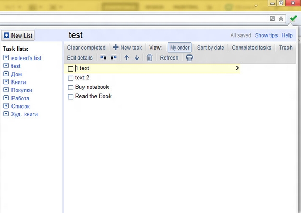Open dropdown next to test list
This screenshot has height=213, width=301.
tap(6, 65)
